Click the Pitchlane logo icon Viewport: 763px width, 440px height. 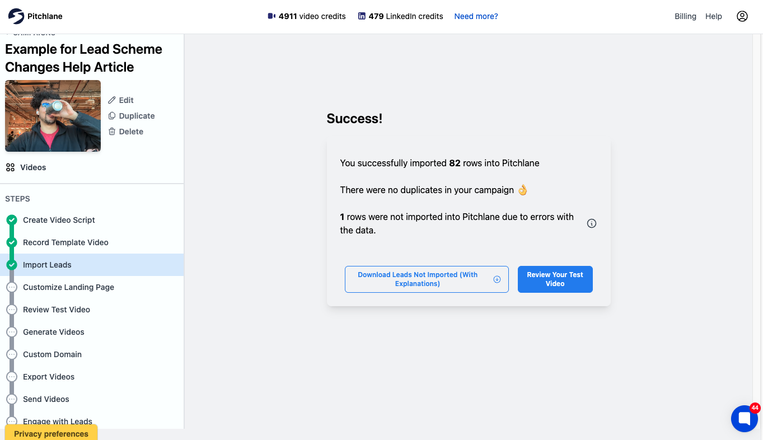[x=16, y=16]
